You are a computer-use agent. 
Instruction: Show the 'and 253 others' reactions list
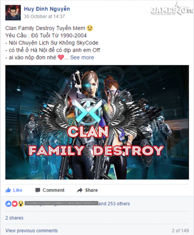[x=114, y=204]
